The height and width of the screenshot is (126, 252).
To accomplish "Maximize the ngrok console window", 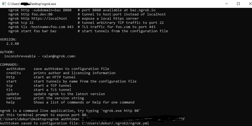I will coord(238,4).
